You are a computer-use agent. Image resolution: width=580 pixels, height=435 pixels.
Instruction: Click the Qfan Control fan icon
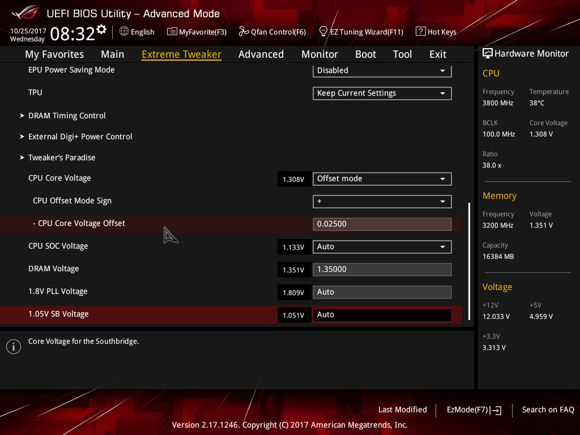point(244,32)
